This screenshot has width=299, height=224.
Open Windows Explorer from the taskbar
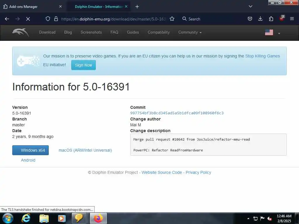click(44, 218)
